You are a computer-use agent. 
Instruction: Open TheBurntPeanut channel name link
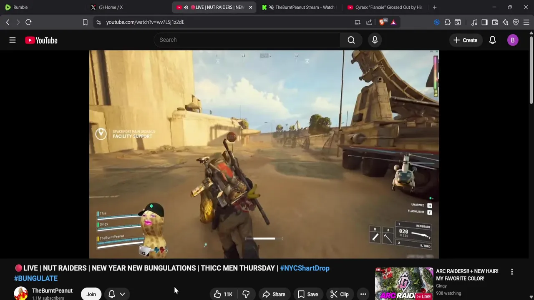coord(52,290)
